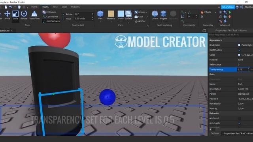Viewport: 253px width, 142px height.
Task: Open the Effects dropdown arrow
Action: tap(215, 12)
